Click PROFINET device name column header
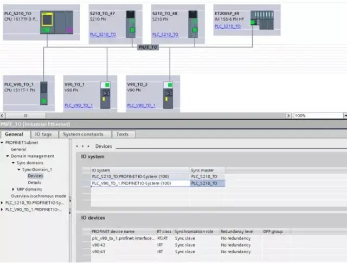Screen dimensions: 347x263 click(x=123, y=232)
